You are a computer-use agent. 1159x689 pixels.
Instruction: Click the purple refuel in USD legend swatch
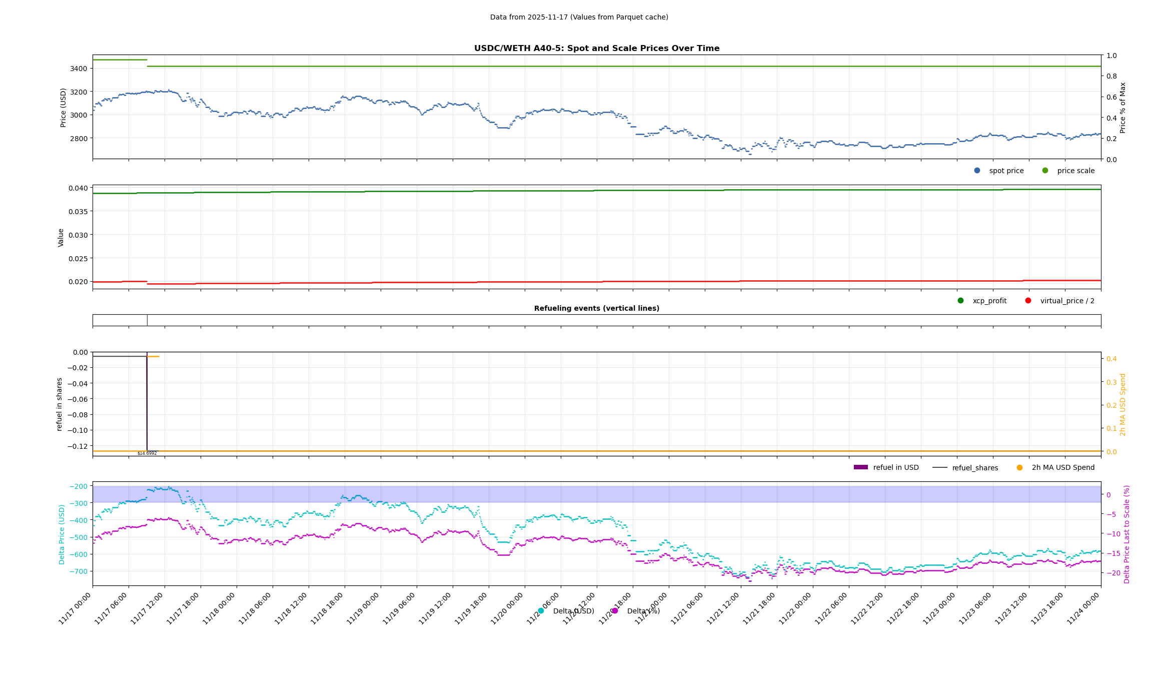[860, 467]
